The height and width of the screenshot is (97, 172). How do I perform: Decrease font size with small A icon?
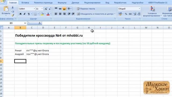coord(50,9)
